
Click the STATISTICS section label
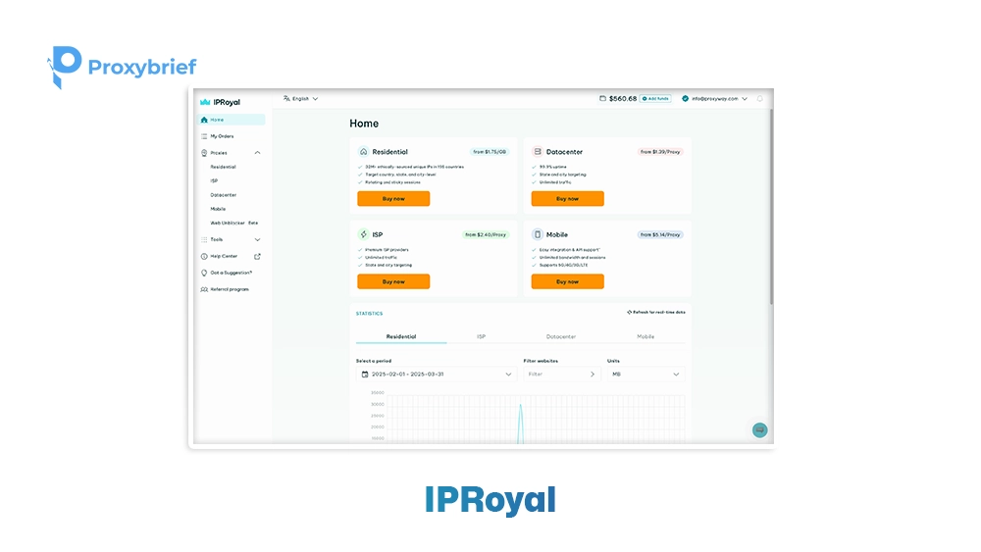(369, 314)
